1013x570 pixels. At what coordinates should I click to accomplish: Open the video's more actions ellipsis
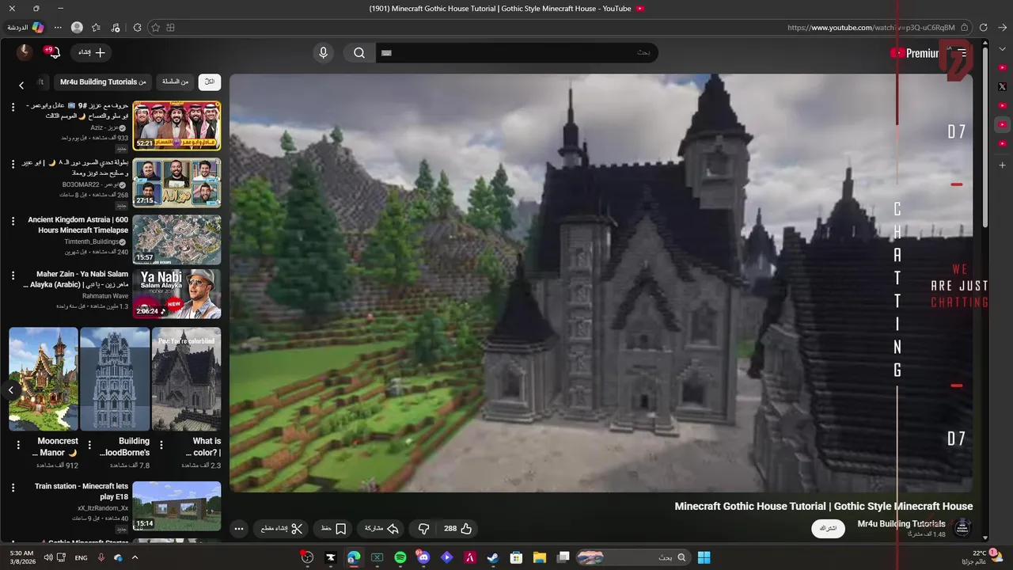point(239,529)
